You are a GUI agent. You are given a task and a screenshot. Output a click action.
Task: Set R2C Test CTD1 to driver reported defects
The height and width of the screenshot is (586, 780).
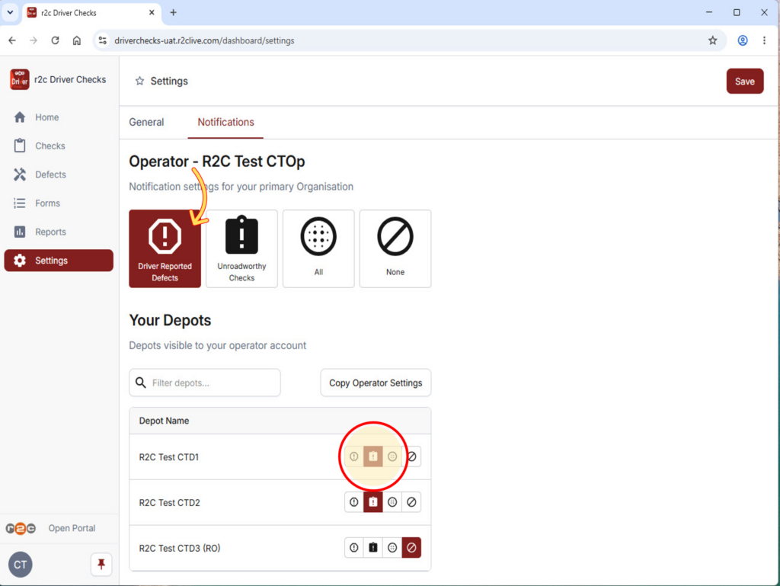tap(353, 456)
